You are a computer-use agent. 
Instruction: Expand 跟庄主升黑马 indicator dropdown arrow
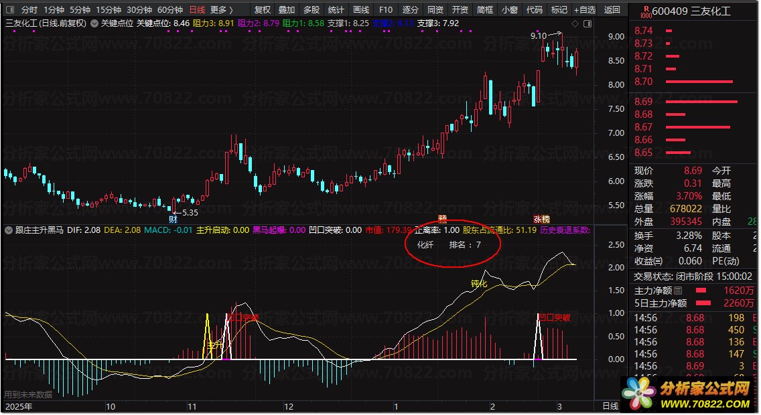(9, 230)
